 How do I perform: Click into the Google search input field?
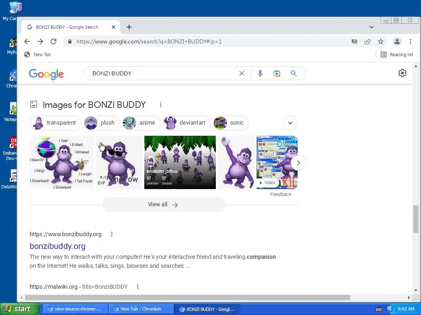tap(164, 73)
